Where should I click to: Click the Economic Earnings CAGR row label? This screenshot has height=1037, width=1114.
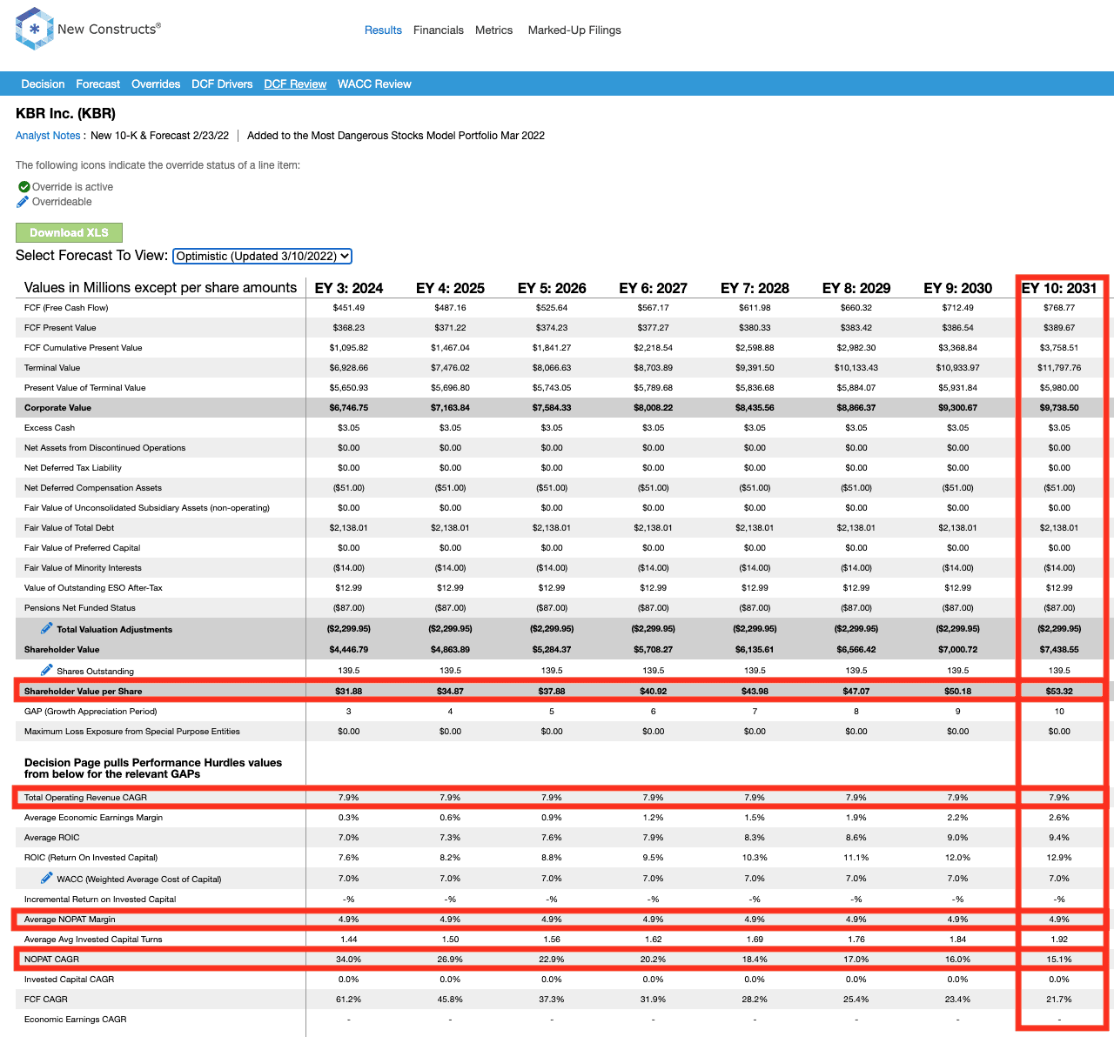pyautogui.click(x=76, y=1020)
